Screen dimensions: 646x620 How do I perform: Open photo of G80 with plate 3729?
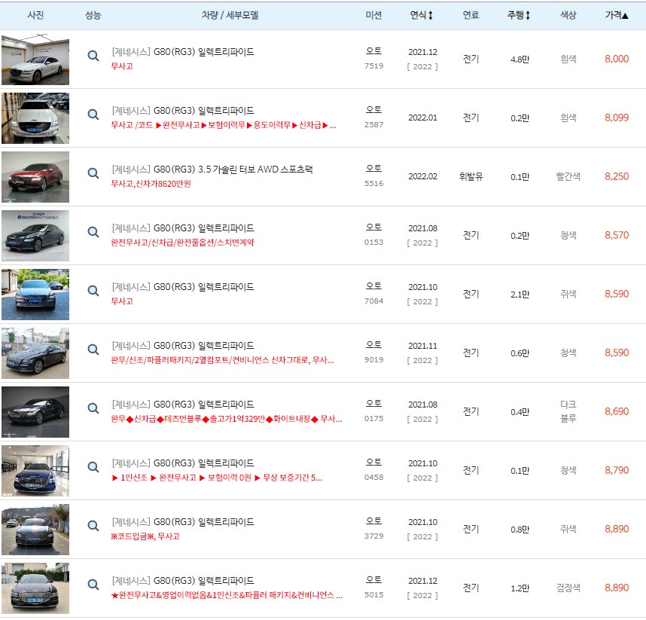pos(35,530)
